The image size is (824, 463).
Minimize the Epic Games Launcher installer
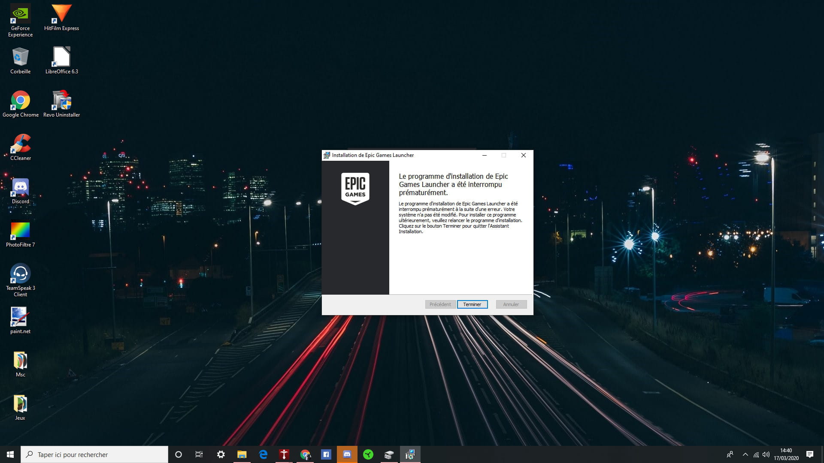pyautogui.click(x=484, y=155)
